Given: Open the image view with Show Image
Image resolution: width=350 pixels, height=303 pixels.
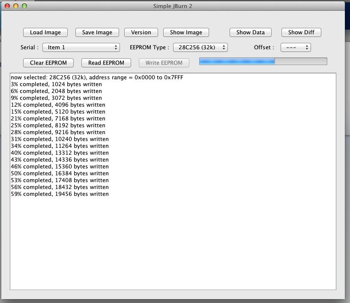Looking at the screenshot, I should 186,33.
